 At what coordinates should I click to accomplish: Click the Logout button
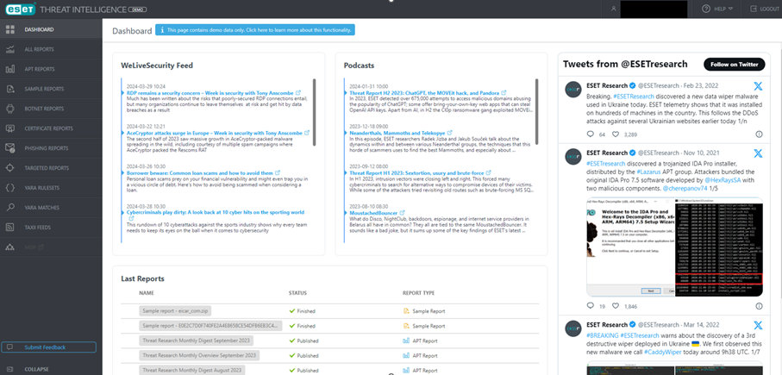click(x=761, y=9)
